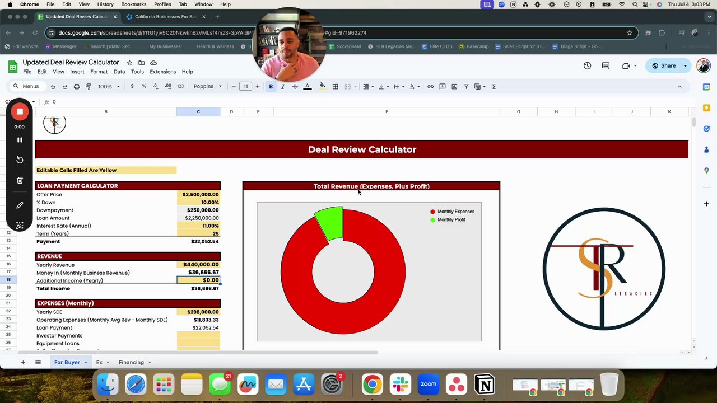Open version history clock icon

[x=587, y=65]
